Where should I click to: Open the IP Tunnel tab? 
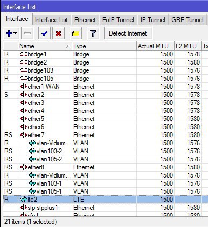(x=153, y=20)
